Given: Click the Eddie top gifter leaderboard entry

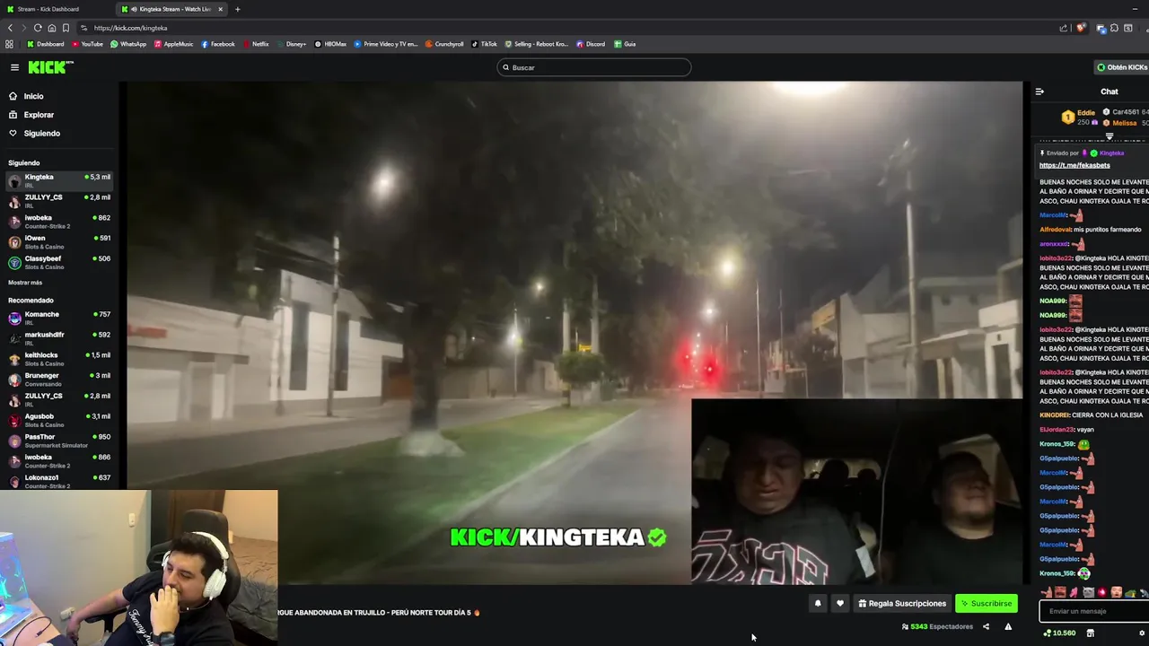Looking at the screenshot, I should [x=1079, y=117].
